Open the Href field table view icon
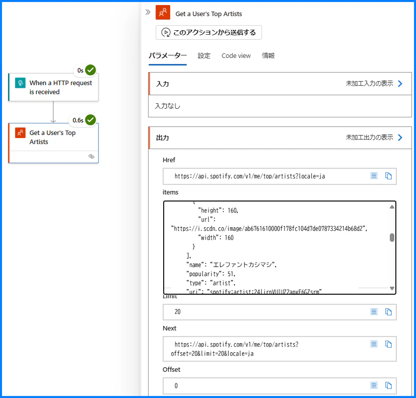 click(374, 176)
